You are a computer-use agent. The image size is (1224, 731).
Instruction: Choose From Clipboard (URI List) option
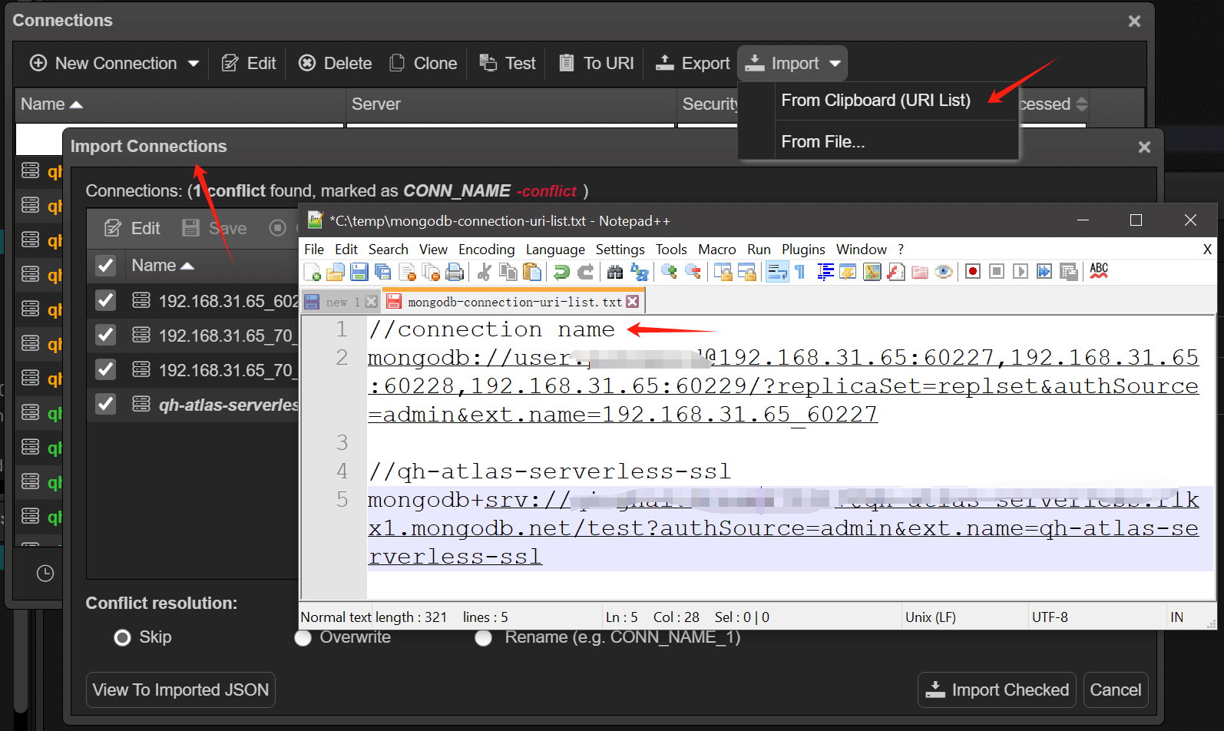pos(875,101)
